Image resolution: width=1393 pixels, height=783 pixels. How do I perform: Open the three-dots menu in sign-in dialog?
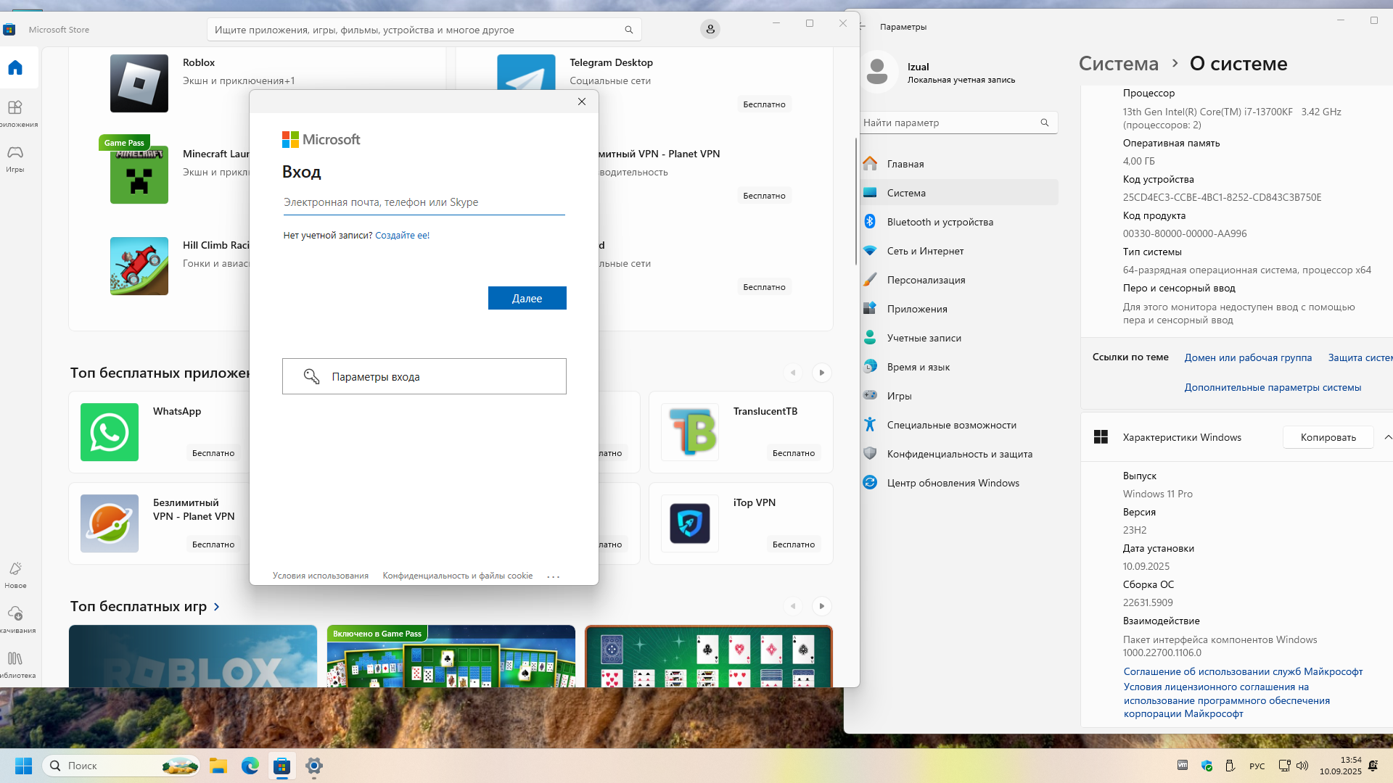pyautogui.click(x=554, y=576)
